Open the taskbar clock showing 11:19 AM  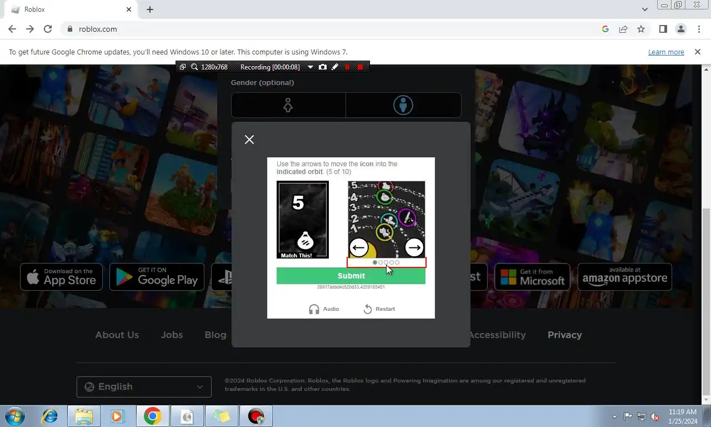coord(683,416)
